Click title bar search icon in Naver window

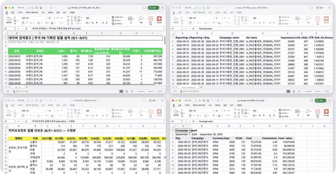point(163,8)
